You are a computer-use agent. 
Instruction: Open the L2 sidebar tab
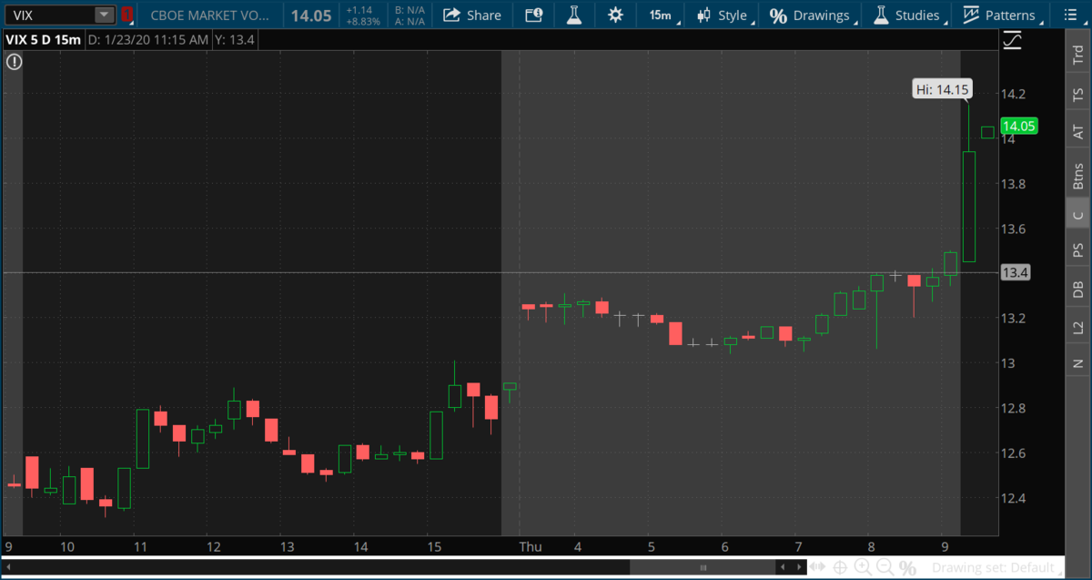pos(1078,327)
